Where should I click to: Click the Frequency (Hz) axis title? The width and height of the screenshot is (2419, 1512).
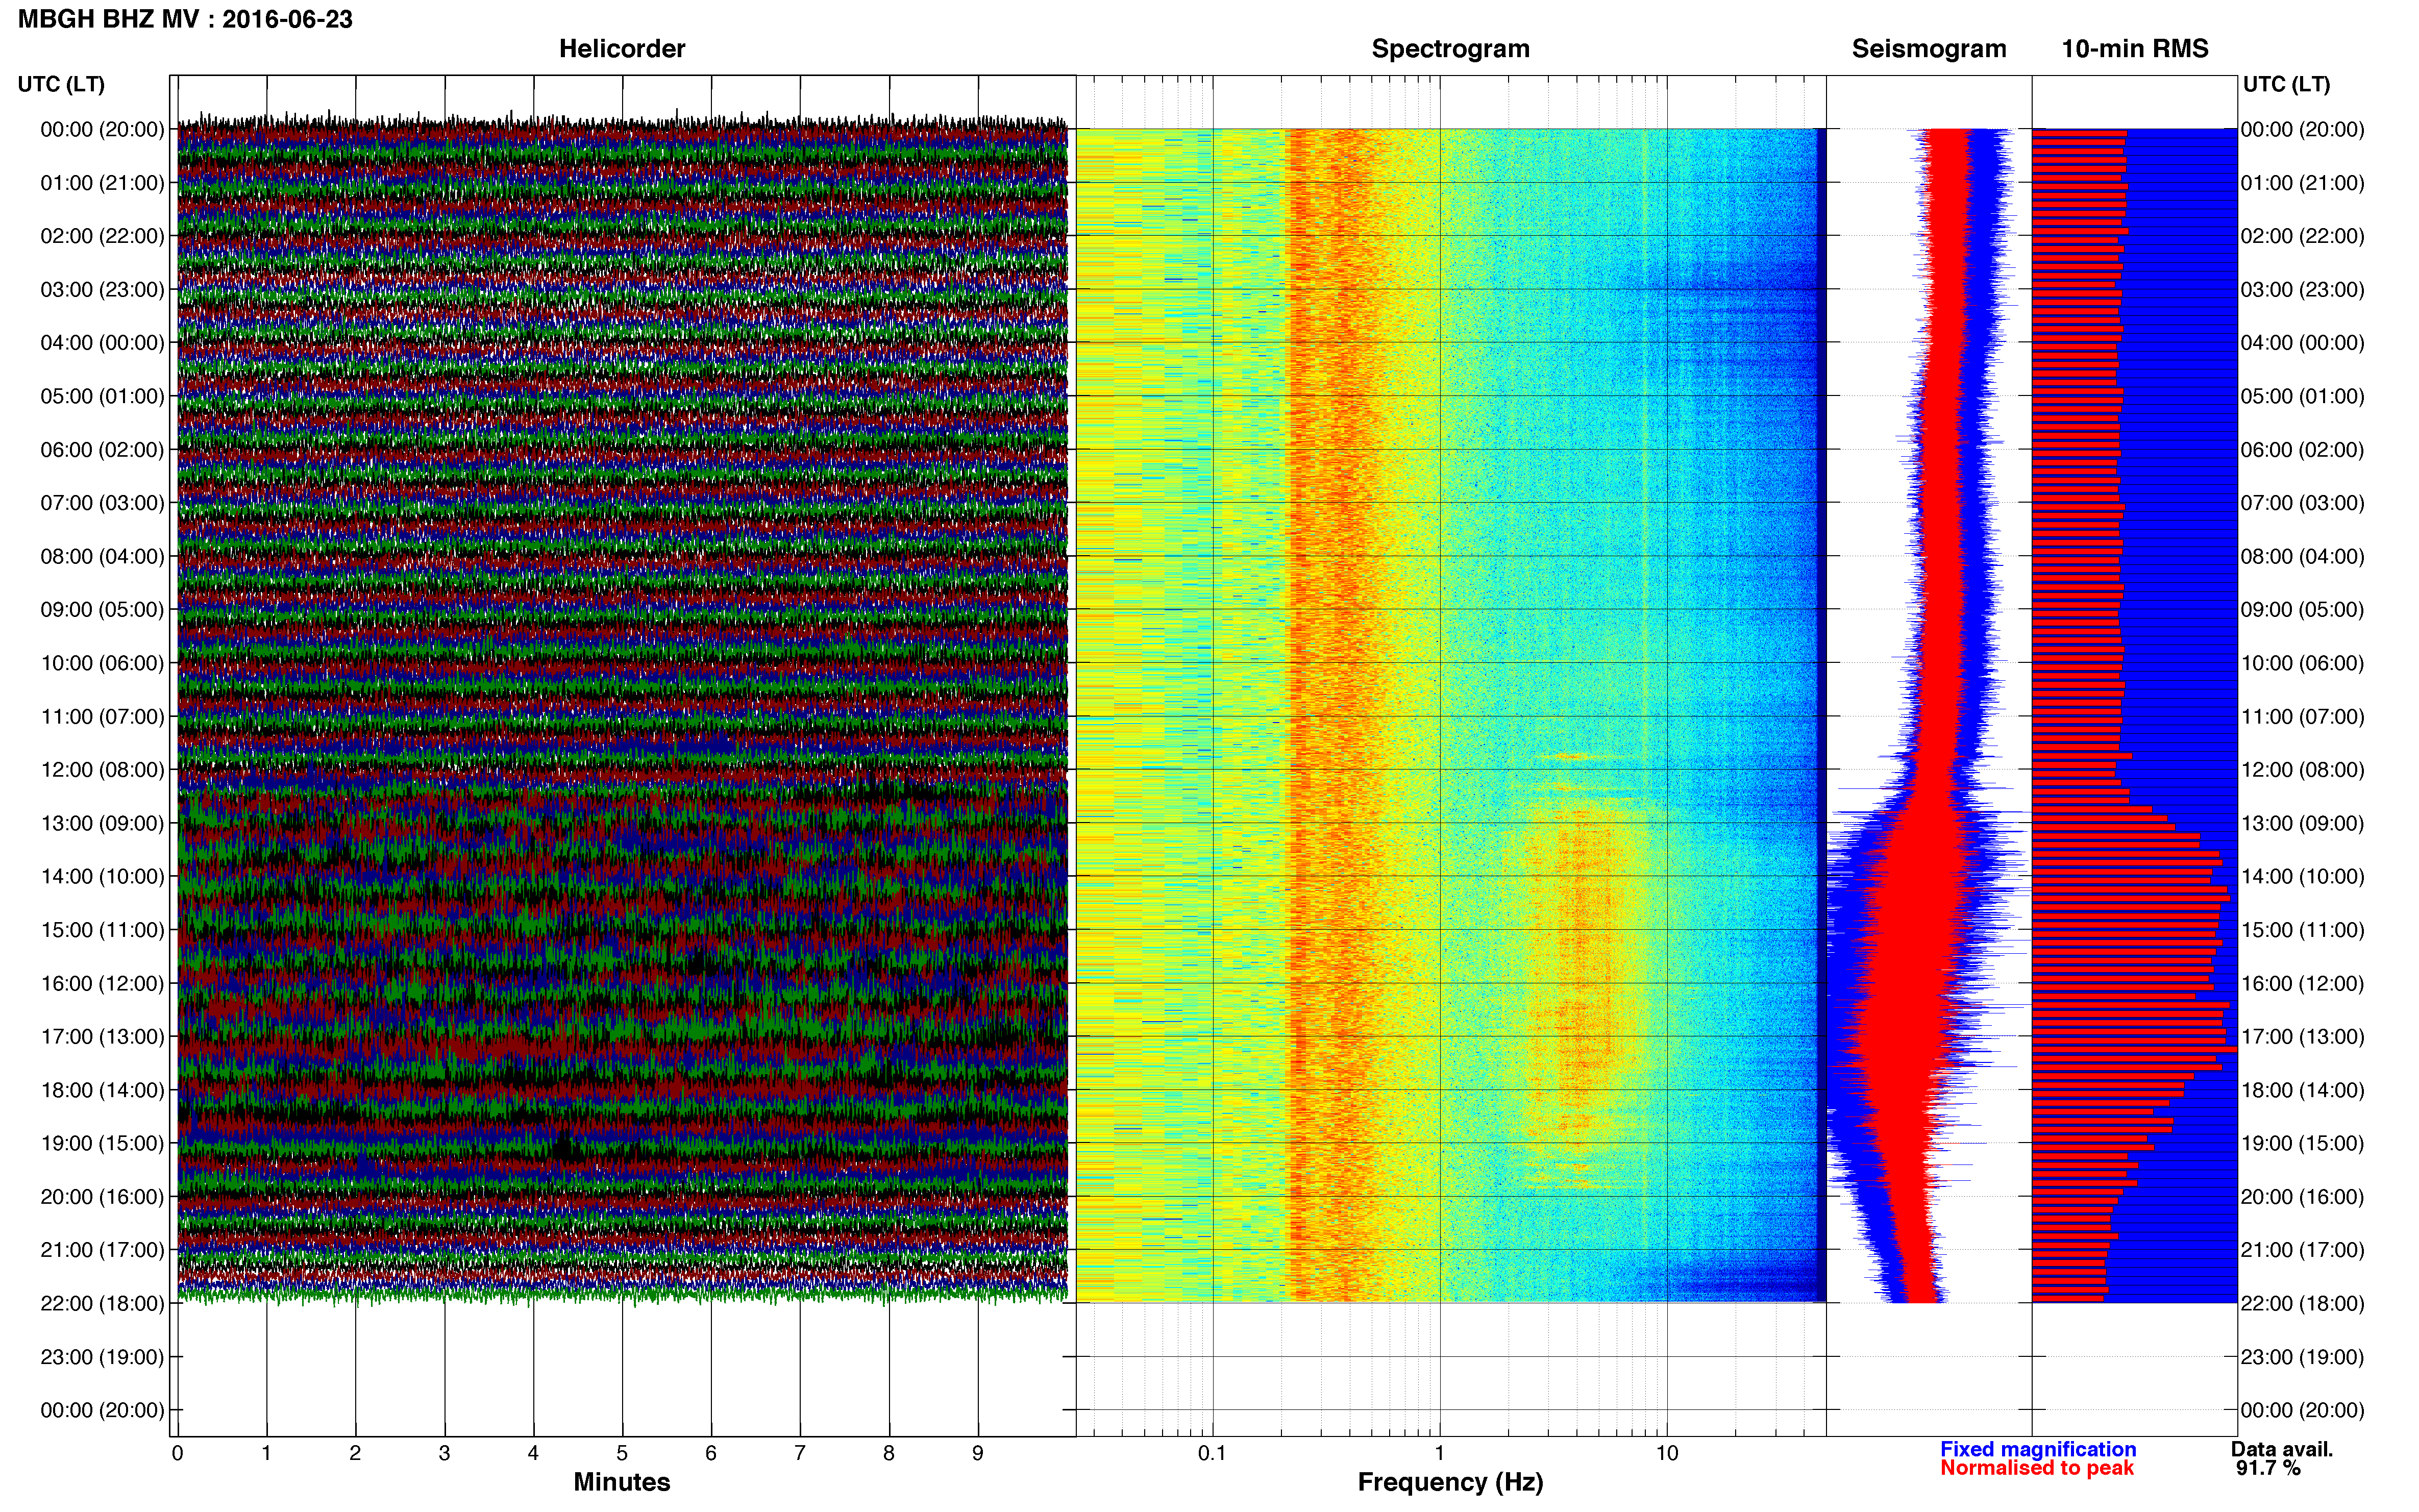point(1450,1482)
